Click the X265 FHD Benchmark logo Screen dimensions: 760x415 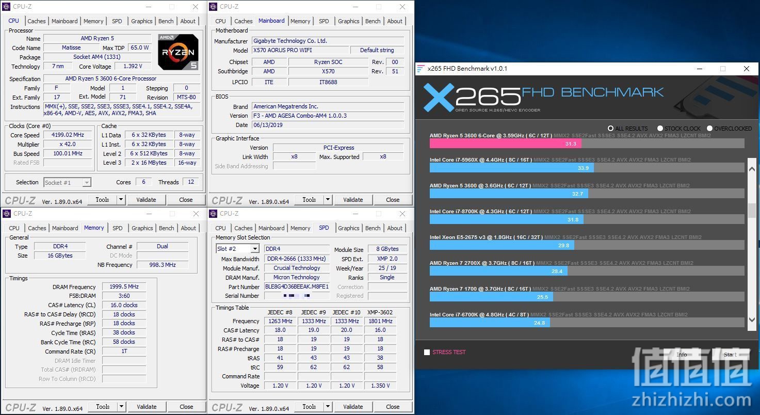tap(543, 97)
